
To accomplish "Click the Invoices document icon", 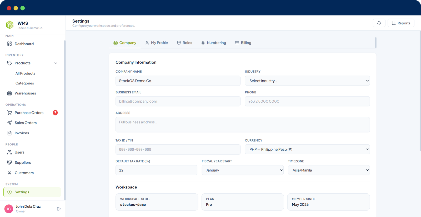I will 9,133.
